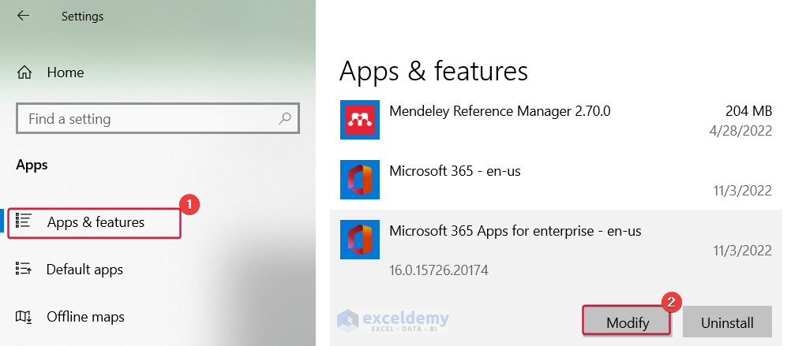787x346 pixels.
Task: Click the Default apps icon
Action: (x=24, y=270)
